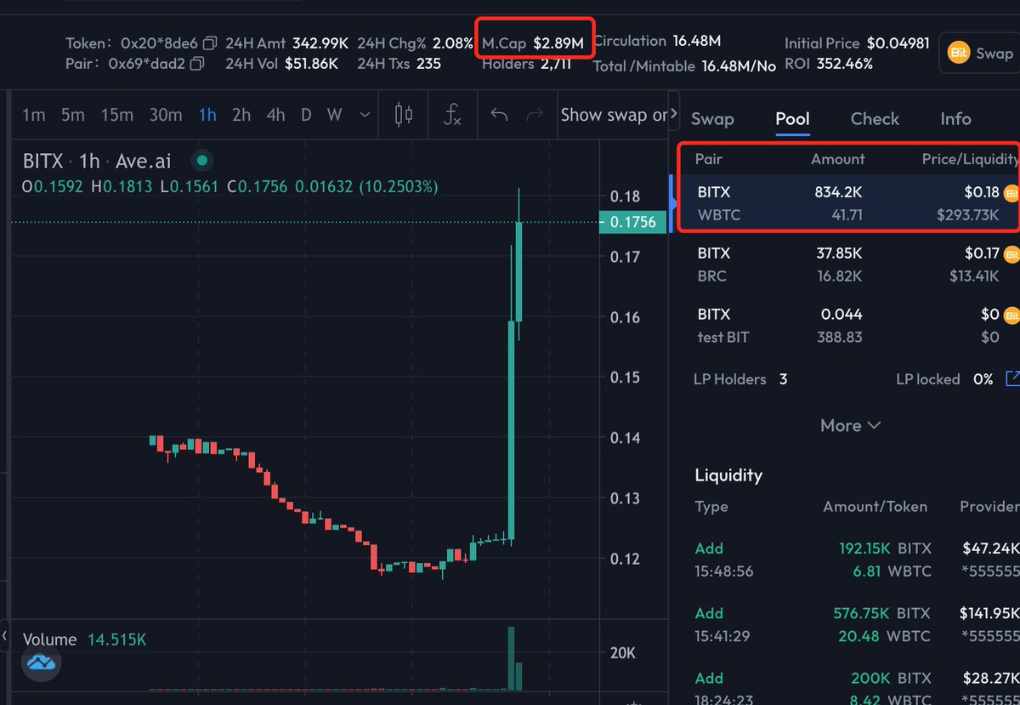Switch to the Check tab
Viewport: 1020px width, 705px height.
875,119
